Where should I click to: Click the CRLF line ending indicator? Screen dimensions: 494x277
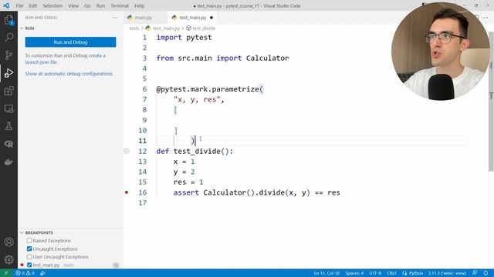pos(391,273)
